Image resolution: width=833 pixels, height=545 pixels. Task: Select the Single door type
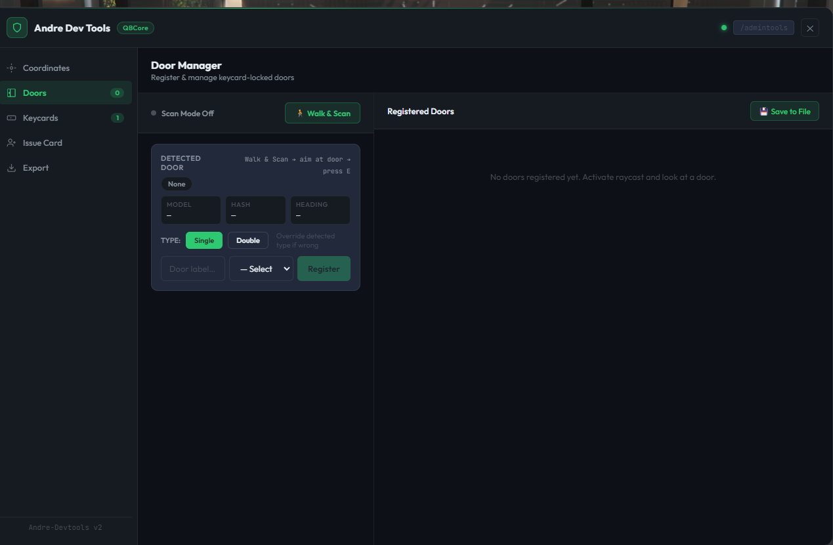click(204, 240)
